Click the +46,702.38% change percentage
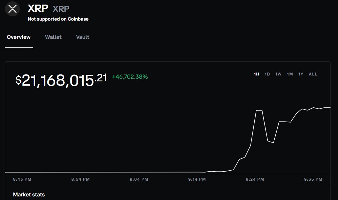Viewport: 338px width, 200px height. pyautogui.click(x=130, y=77)
